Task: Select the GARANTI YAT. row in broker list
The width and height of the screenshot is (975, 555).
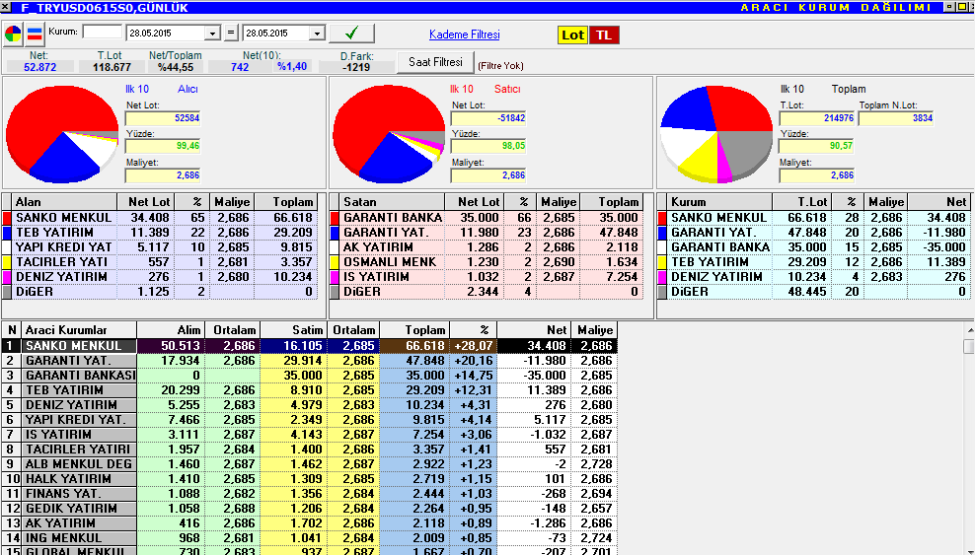Action: point(309,361)
